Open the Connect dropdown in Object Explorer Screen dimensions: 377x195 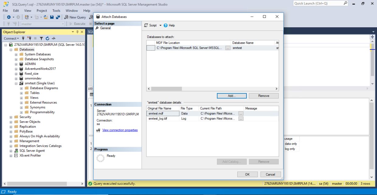[11, 39]
